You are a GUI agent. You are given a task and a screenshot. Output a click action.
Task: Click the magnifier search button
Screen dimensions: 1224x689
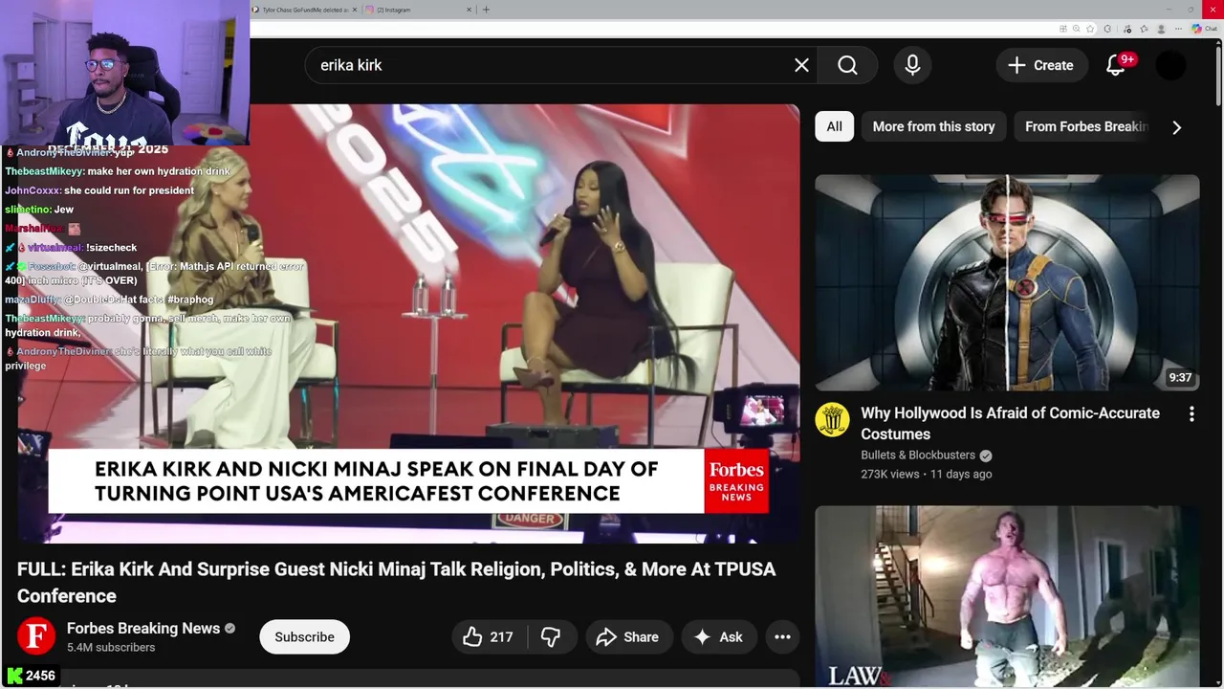tap(847, 65)
